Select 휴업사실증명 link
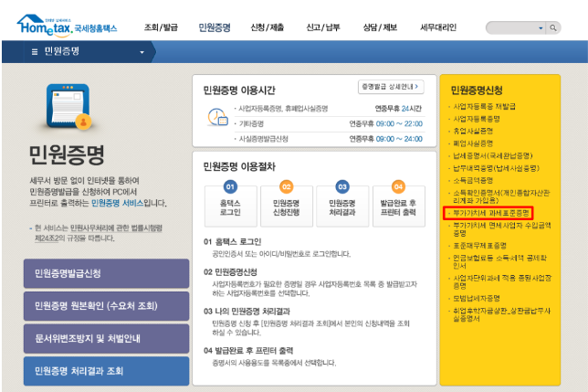The height and width of the screenshot is (392, 588). 473,131
